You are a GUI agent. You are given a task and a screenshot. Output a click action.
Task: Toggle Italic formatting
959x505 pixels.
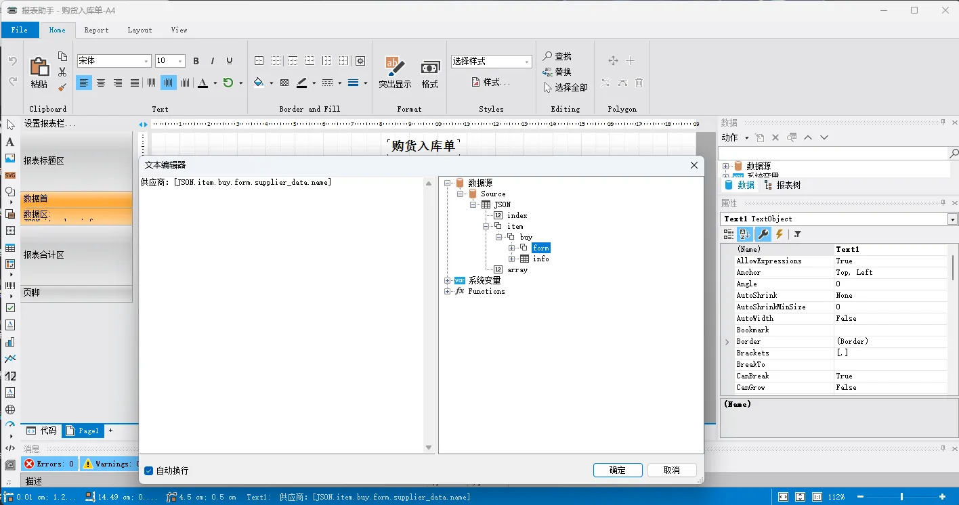click(213, 61)
